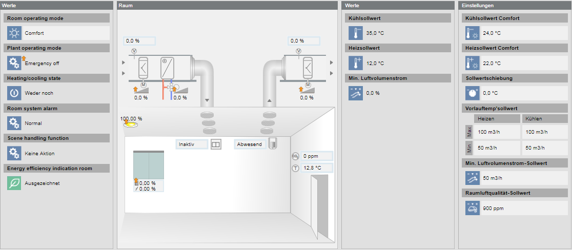The width and height of the screenshot is (572, 250).
Task: Click the Energy efficiency green leaf icon
Action: tap(14, 183)
